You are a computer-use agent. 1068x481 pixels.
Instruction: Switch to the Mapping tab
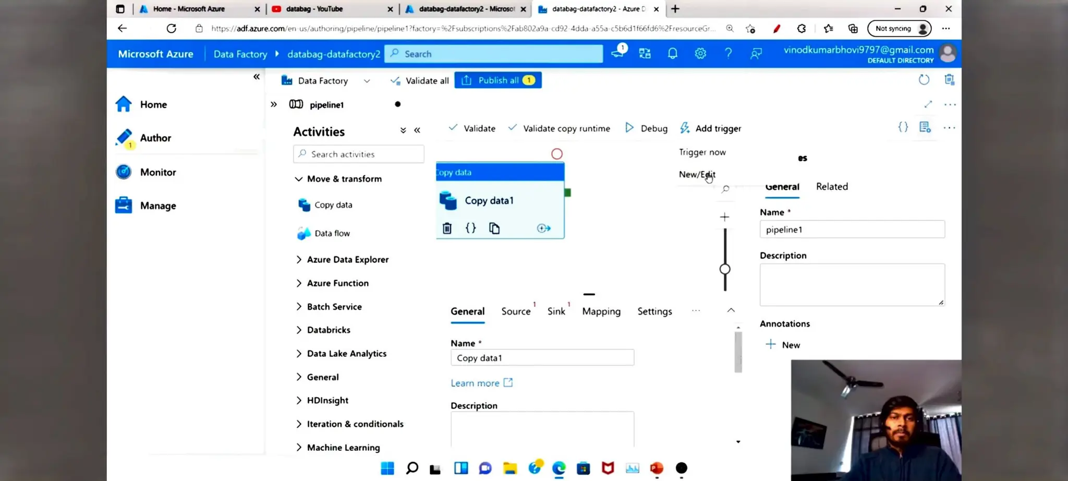point(601,311)
